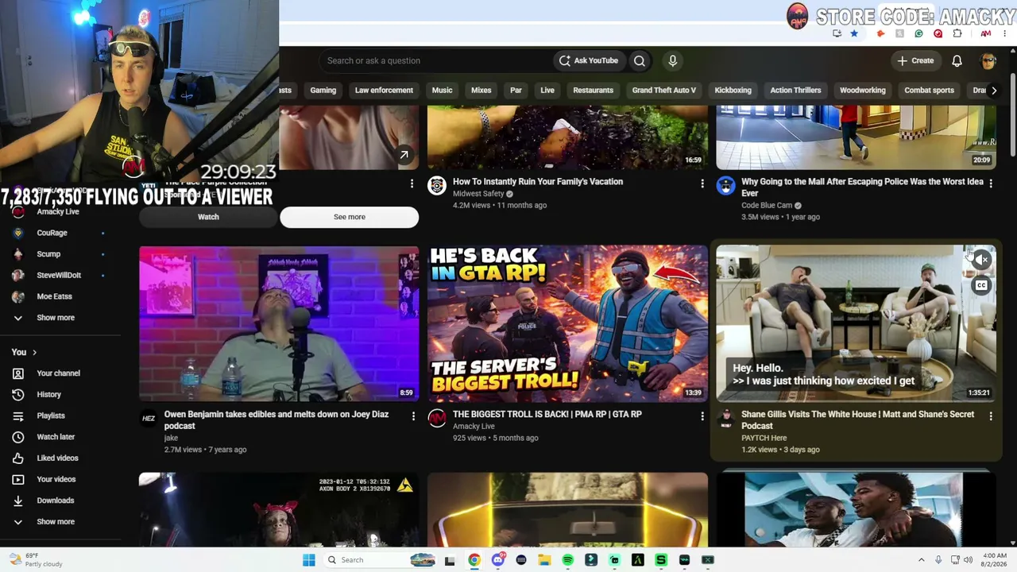Open options for Ruin Your Family's Vacation video

(x=702, y=184)
